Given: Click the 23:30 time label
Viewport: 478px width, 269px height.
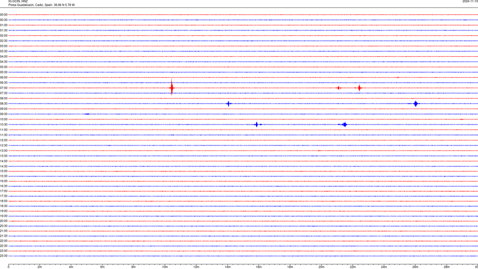Looking at the screenshot, I should tap(3, 256).
